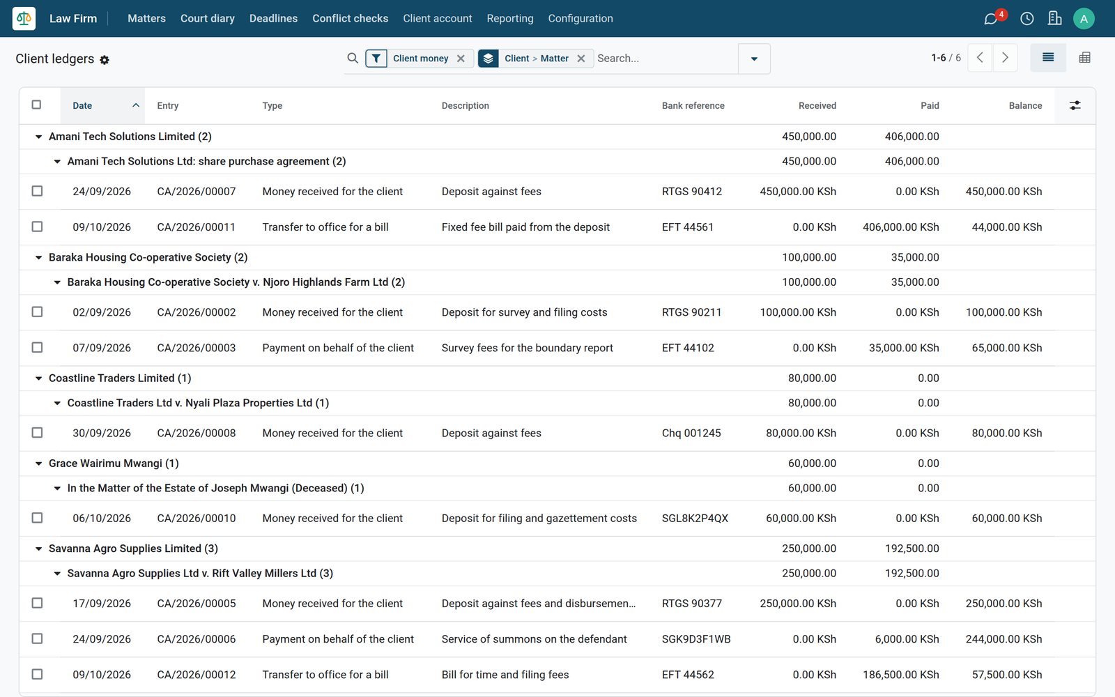Image resolution: width=1115 pixels, height=697 pixels.
Task: Open the Court diary menu
Action: coord(208,19)
